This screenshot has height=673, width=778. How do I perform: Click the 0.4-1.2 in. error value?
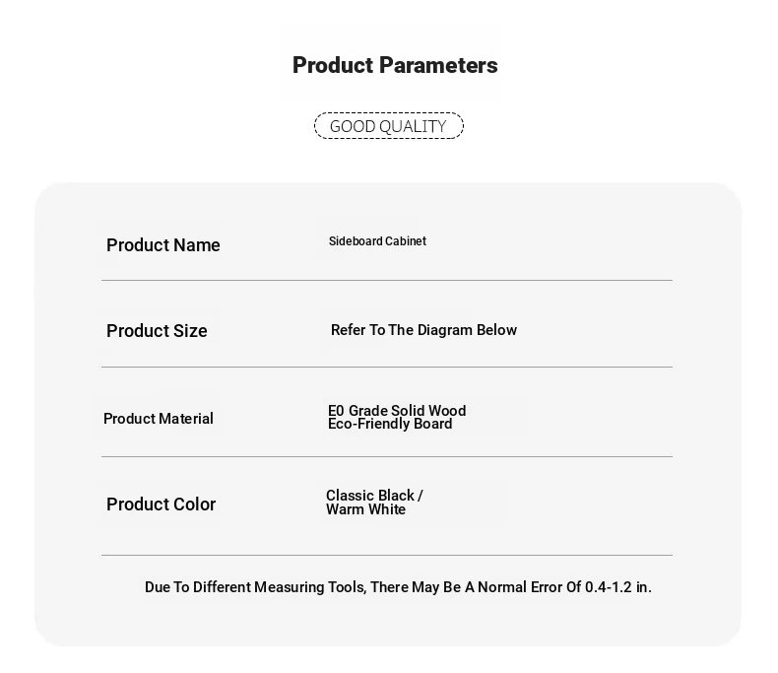coord(618,587)
